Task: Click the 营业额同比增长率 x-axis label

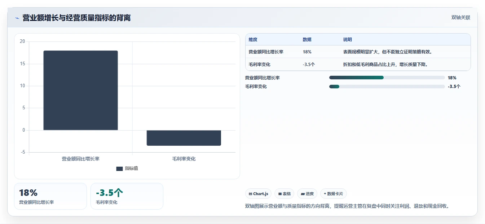Action: [x=81, y=159]
